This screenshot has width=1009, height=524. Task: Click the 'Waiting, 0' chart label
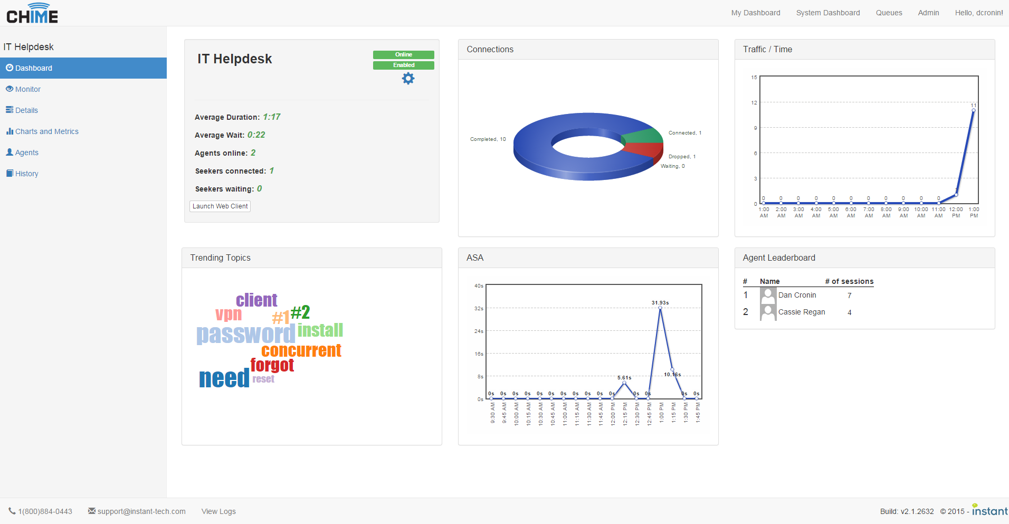coord(673,166)
